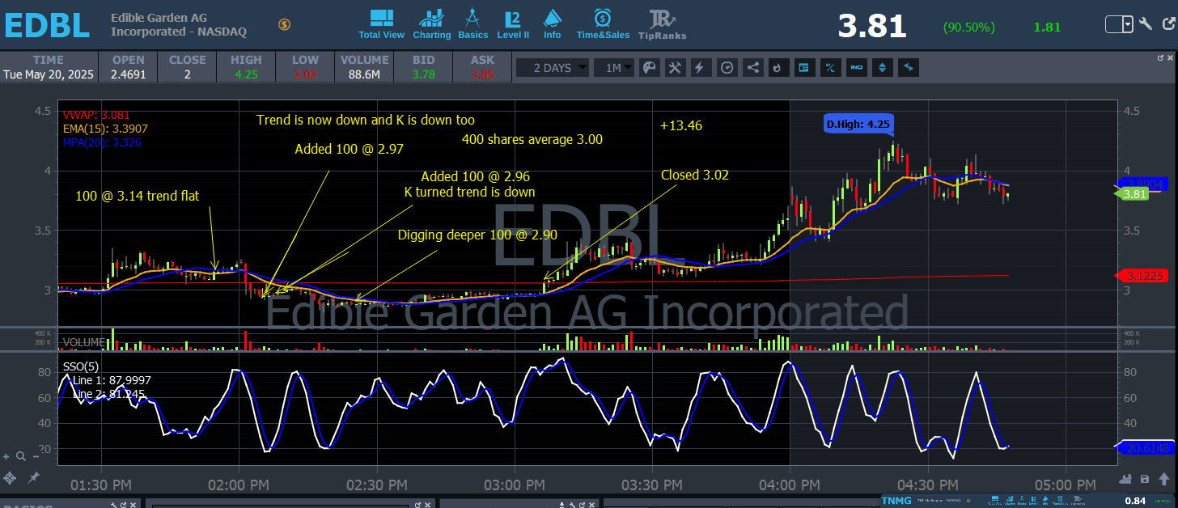Expand the 2 DAYS range dropdown
The image size is (1178, 508).
pos(553,68)
